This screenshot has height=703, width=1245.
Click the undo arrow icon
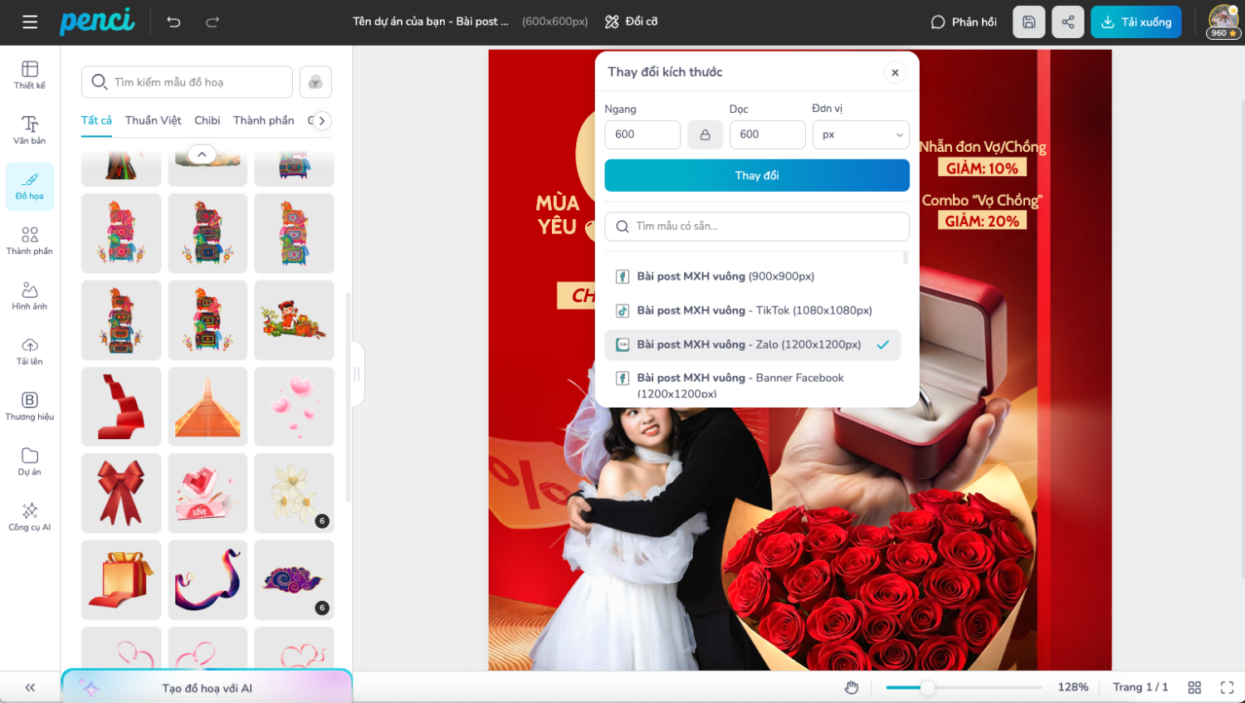173,22
